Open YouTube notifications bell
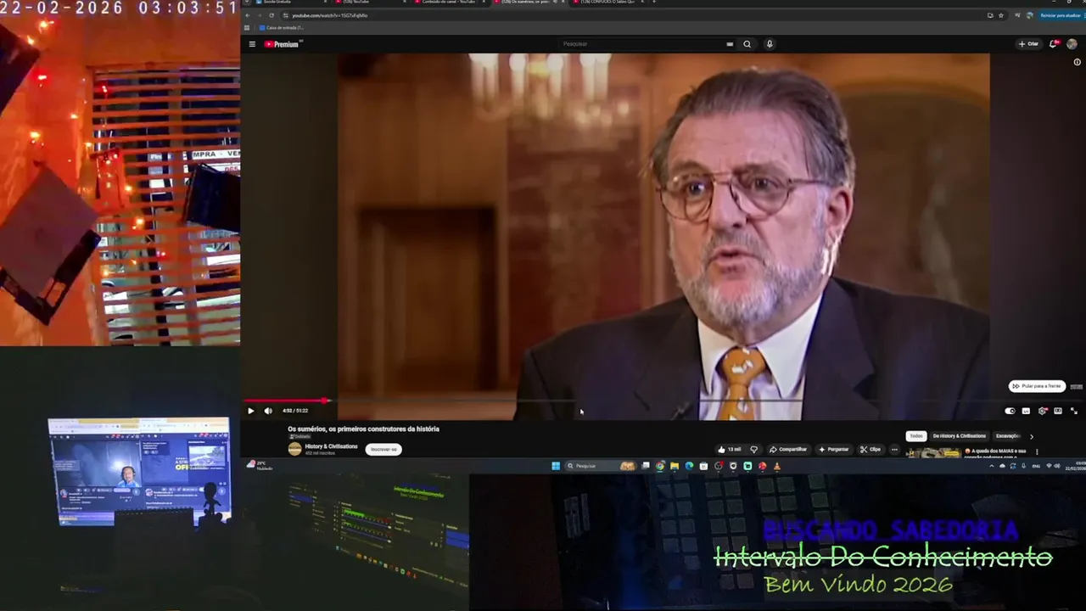1086x611 pixels. [1055, 44]
